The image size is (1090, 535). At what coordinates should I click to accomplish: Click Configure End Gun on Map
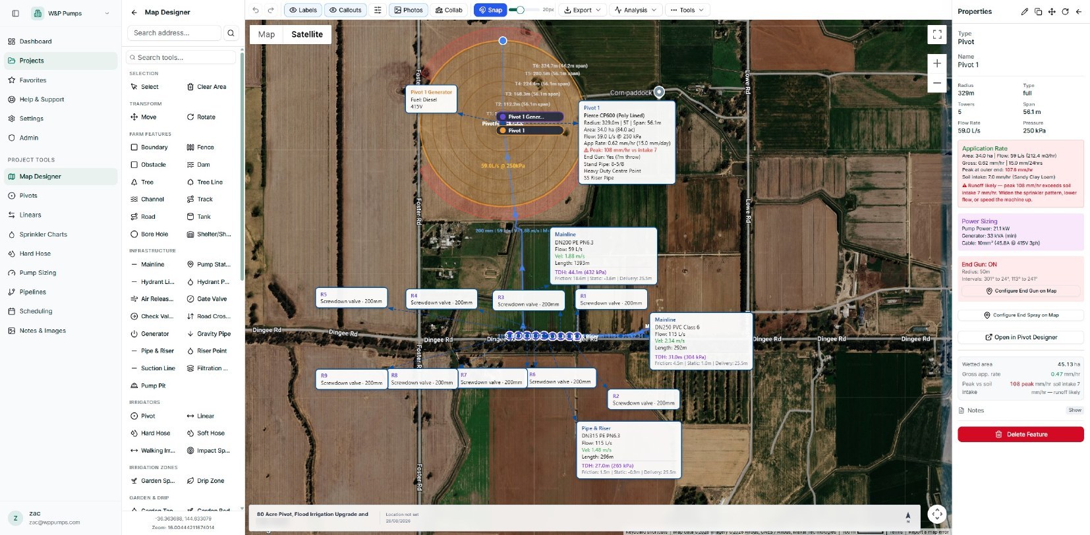1020,291
